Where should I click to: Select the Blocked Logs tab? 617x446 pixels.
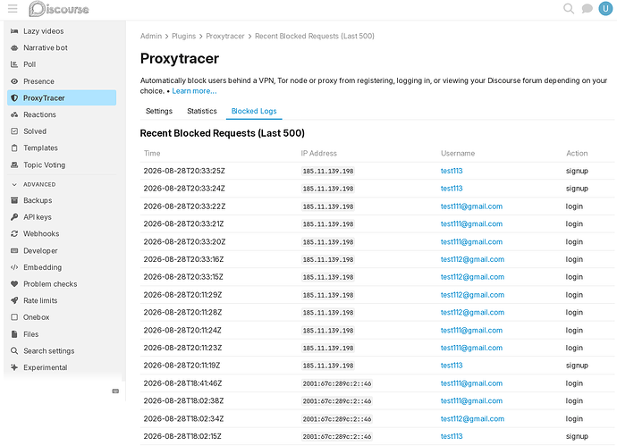coord(254,112)
